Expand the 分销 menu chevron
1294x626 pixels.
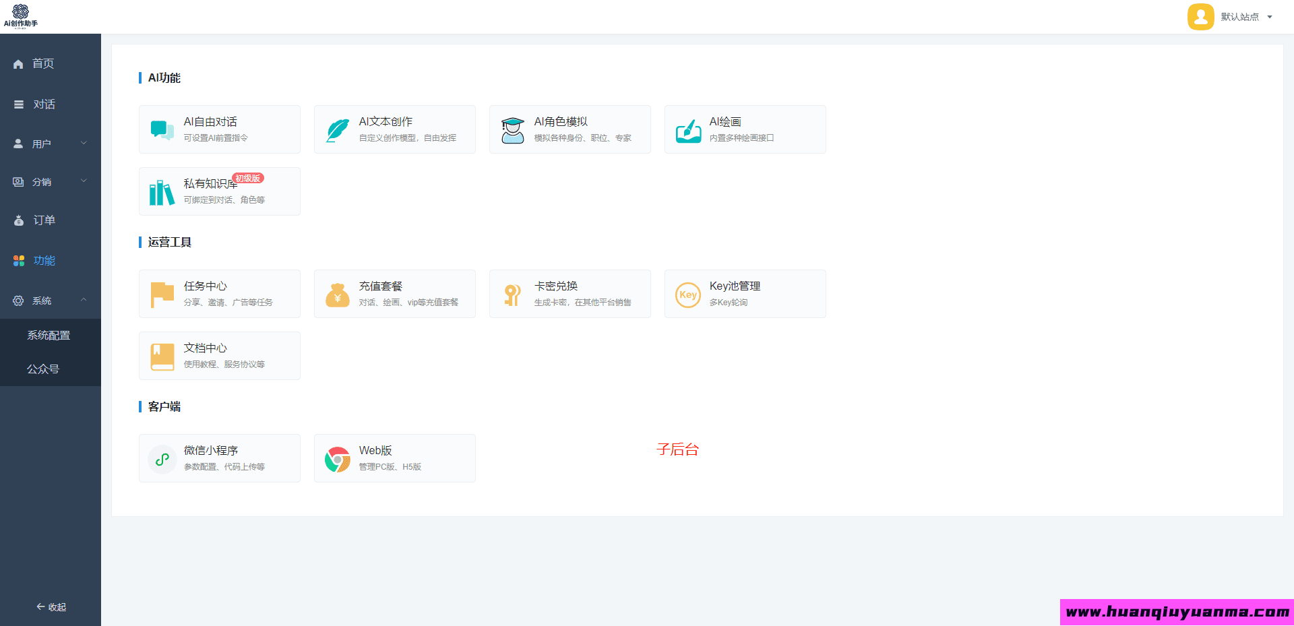84,181
